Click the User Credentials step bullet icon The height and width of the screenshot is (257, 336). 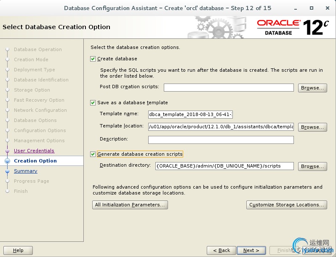coord(7,151)
